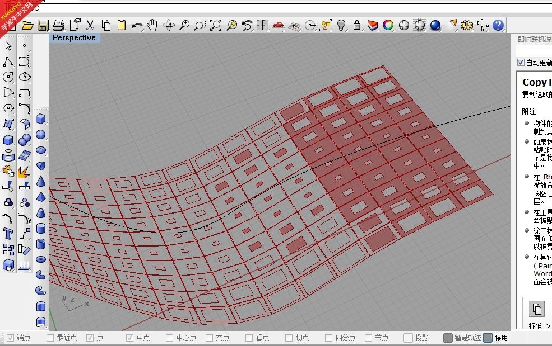Select the Polyline tool in left toolbar
The image size is (552, 346).
8,61
